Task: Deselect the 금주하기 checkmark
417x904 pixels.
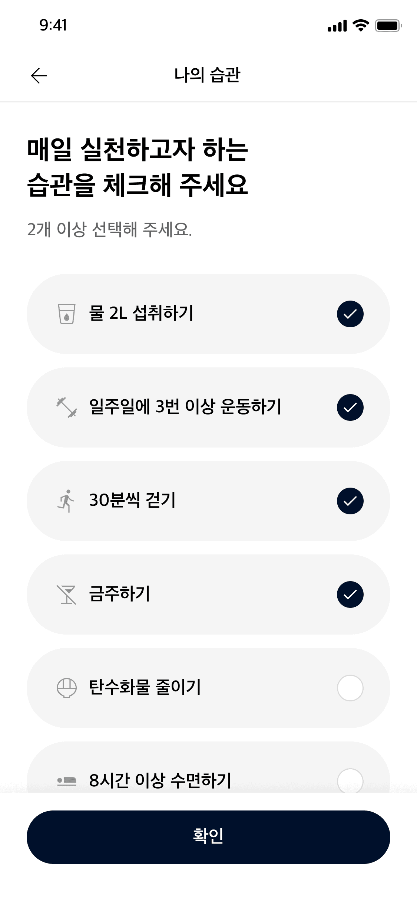Action: [350, 595]
